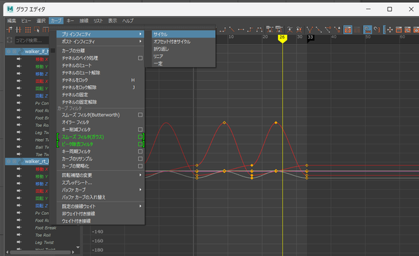The image size is (419, 256).
Task: Click the orange window icon after move arrows
Action: point(399,29)
